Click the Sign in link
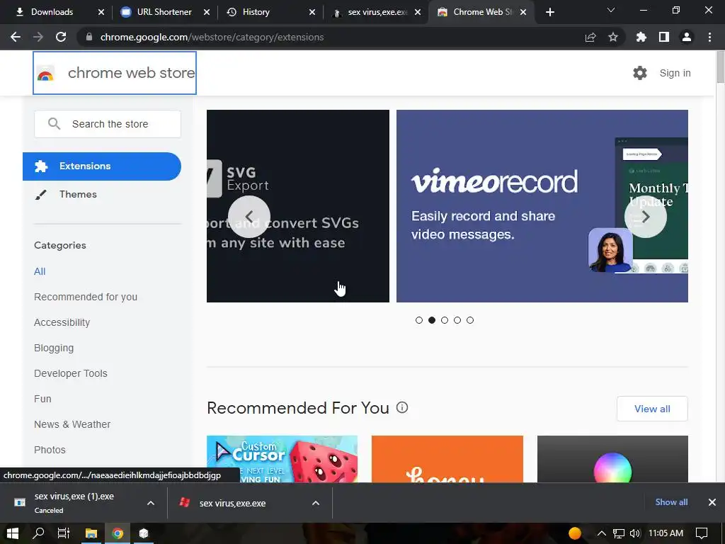Image resolution: width=725 pixels, height=544 pixels. [675, 73]
